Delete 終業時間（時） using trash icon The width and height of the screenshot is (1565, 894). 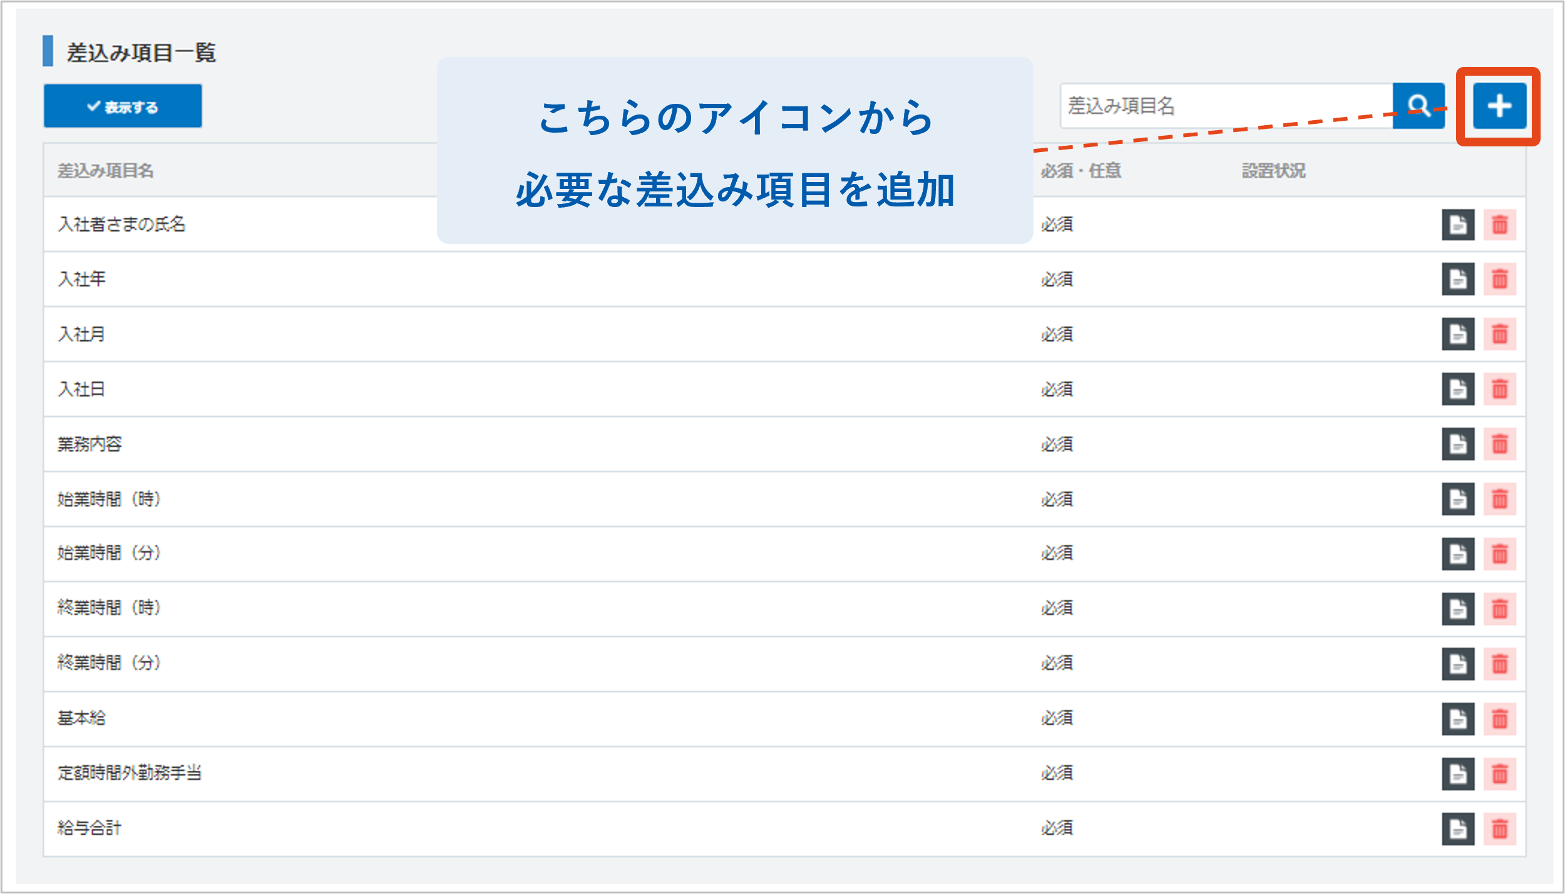tap(1499, 609)
